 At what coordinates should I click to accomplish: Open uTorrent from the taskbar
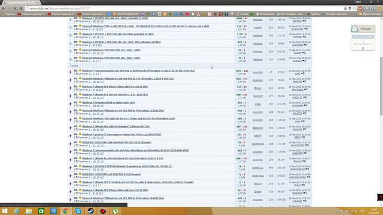click(115, 211)
